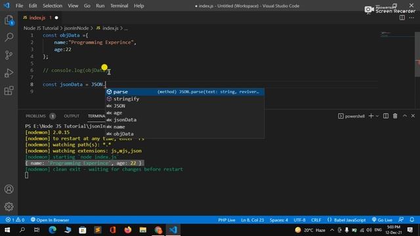This screenshot has height=236, width=420.
Task: Open the Run menu
Action: [100, 6]
